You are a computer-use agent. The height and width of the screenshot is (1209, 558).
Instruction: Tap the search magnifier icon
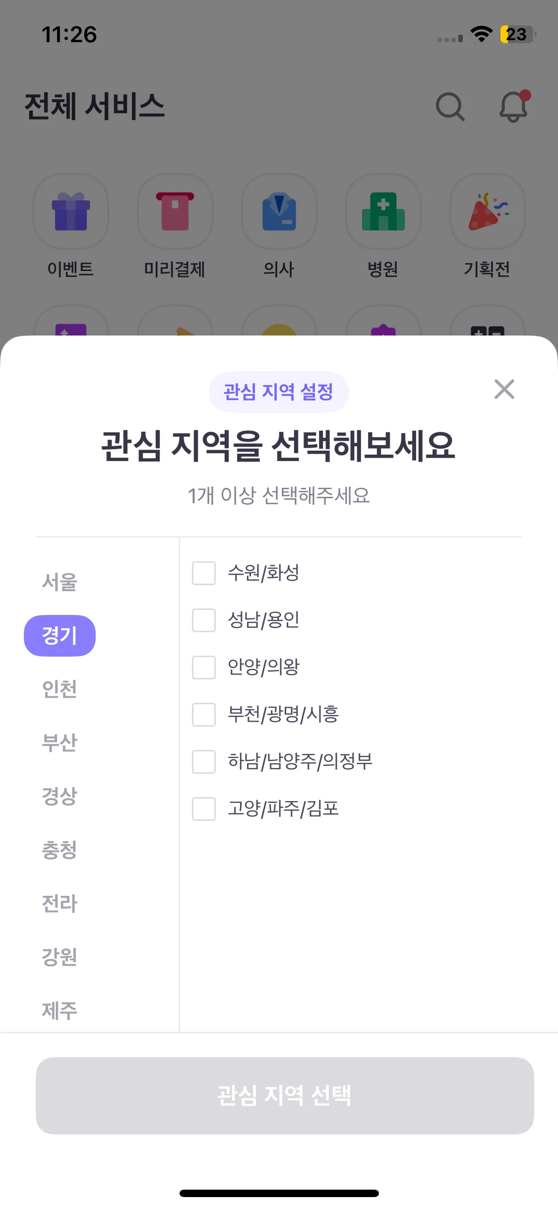[x=450, y=106]
